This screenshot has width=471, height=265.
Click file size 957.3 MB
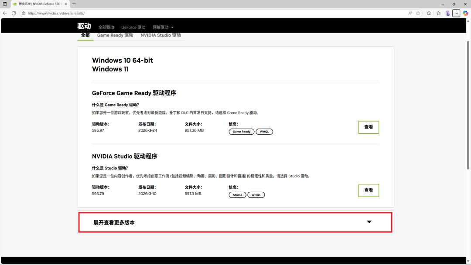(193, 194)
